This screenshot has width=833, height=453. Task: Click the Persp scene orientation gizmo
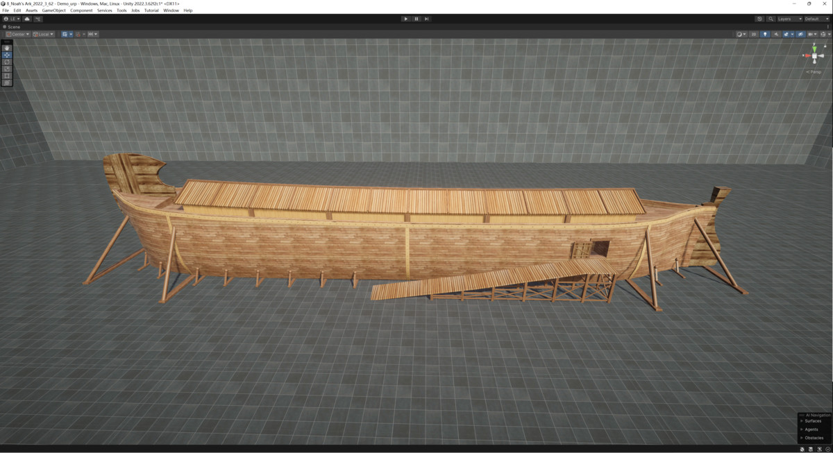click(x=814, y=71)
